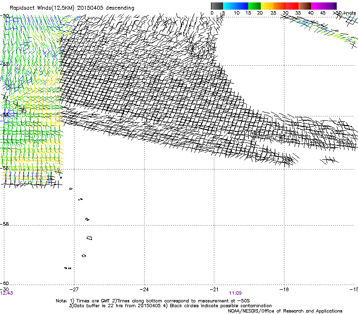358x314 pixels.
Task: Click the -60 latitude axis label
Action: 4,284
